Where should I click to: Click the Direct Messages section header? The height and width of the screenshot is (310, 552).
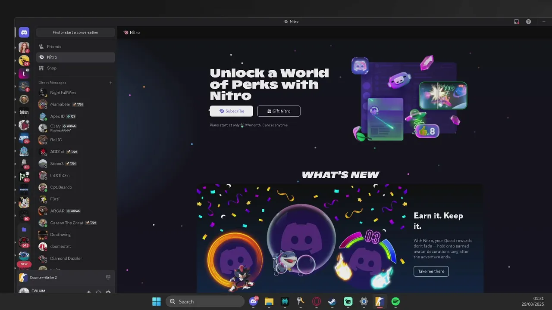tap(52, 83)
